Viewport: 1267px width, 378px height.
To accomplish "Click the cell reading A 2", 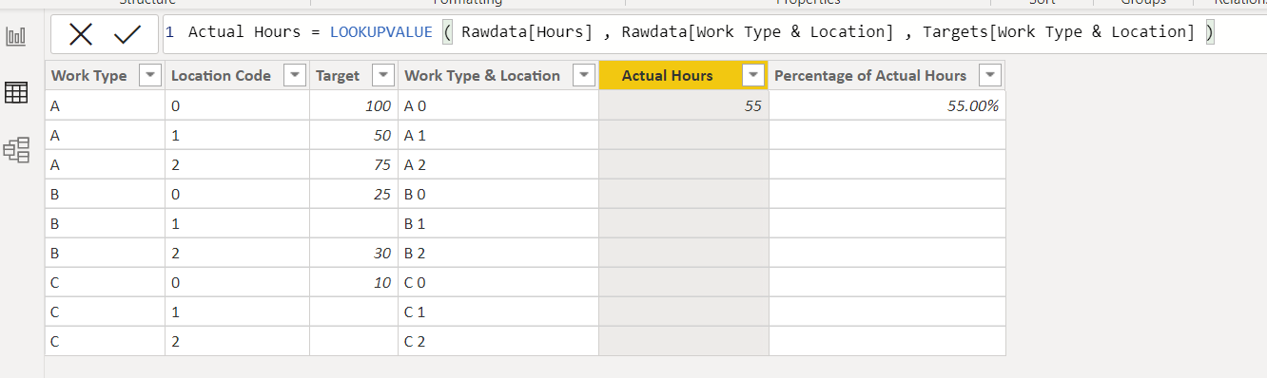I will pos(498,164).
